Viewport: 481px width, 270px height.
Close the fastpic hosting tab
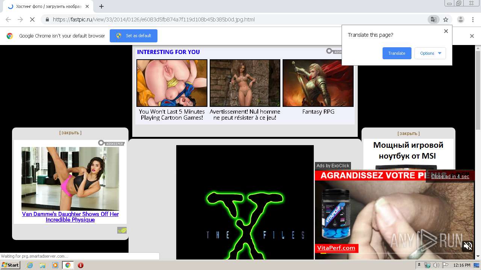[x=87, y=6]
